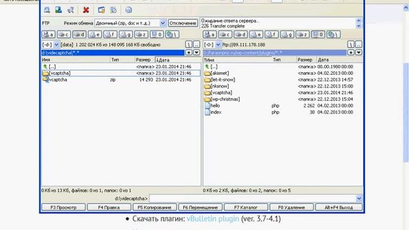Go up one level button left panel
Viewport: 409px width, 230px height.
click(x=197, y=45)
